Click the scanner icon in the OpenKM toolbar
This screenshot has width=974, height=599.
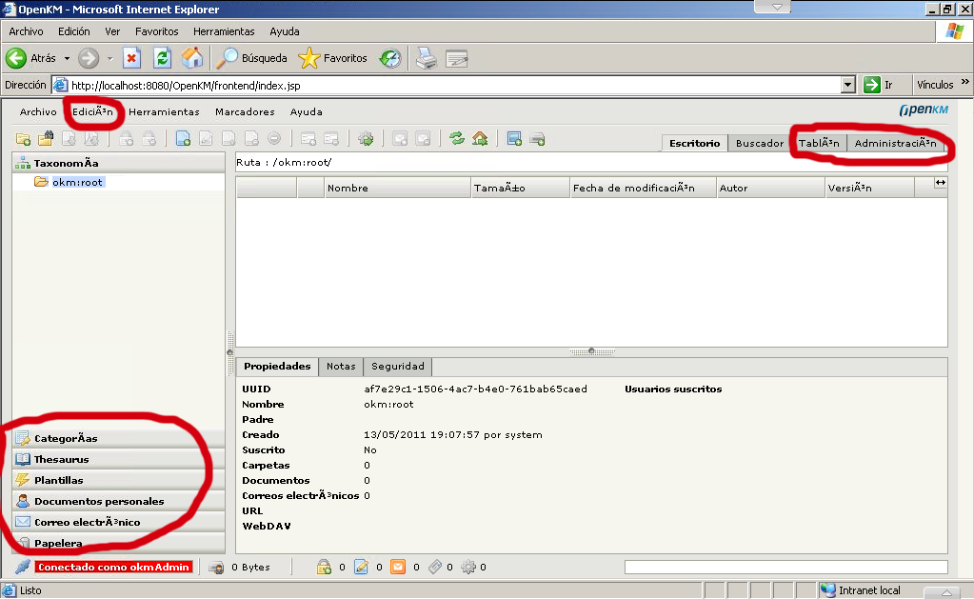(x=537, y=139)
